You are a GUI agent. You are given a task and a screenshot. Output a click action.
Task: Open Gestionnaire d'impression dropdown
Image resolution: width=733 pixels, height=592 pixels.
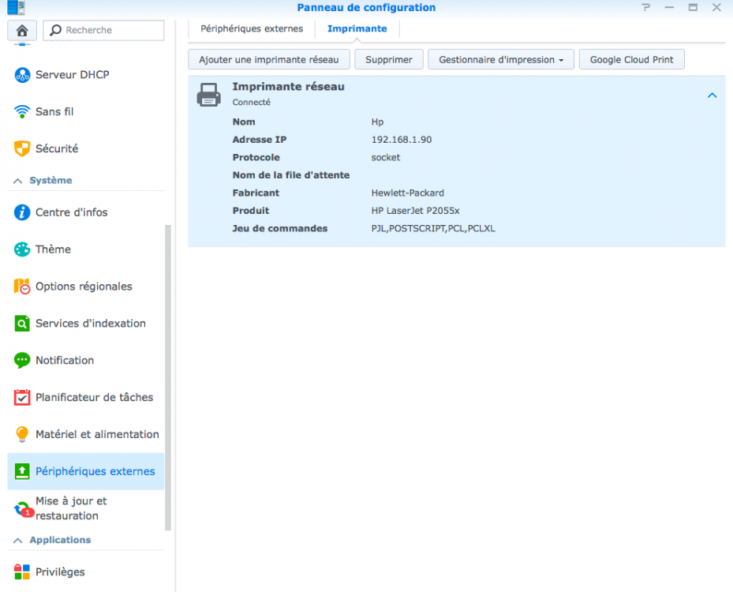click(501, 59)
